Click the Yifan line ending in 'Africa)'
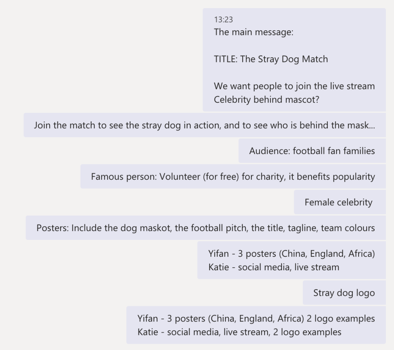394x350 pixels. pos(291,254)
